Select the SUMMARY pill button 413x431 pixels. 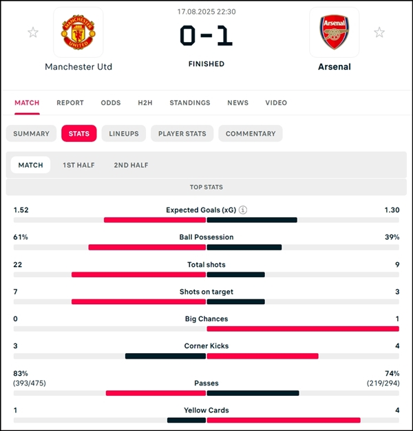click(31, 134)
